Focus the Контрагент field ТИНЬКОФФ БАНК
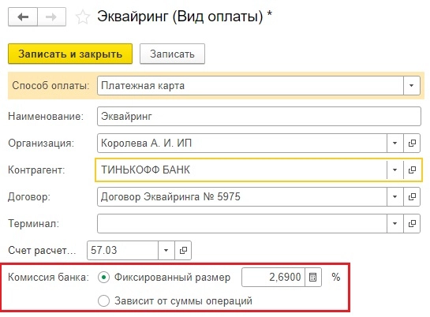 pyautogui.click(x=241, y=170)
